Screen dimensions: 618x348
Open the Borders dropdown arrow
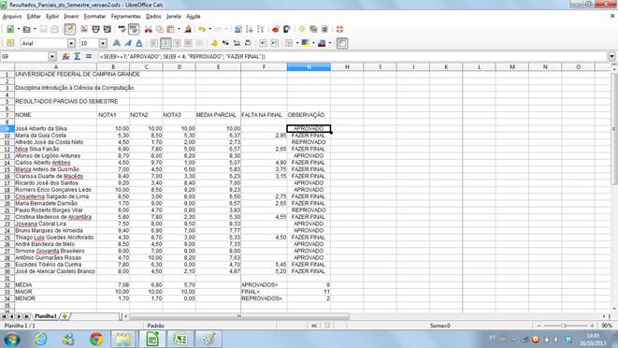coord(296,43)
